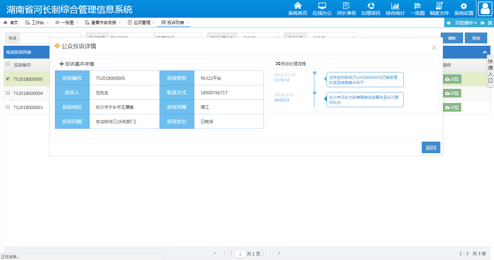Click the 已转派 status value
The height and width of the screenshot is (260, 494).
point(207,122)
